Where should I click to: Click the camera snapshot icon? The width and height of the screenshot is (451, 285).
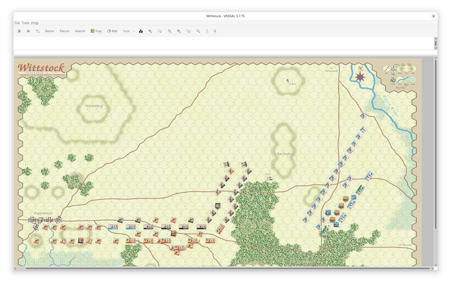point(141,31)
